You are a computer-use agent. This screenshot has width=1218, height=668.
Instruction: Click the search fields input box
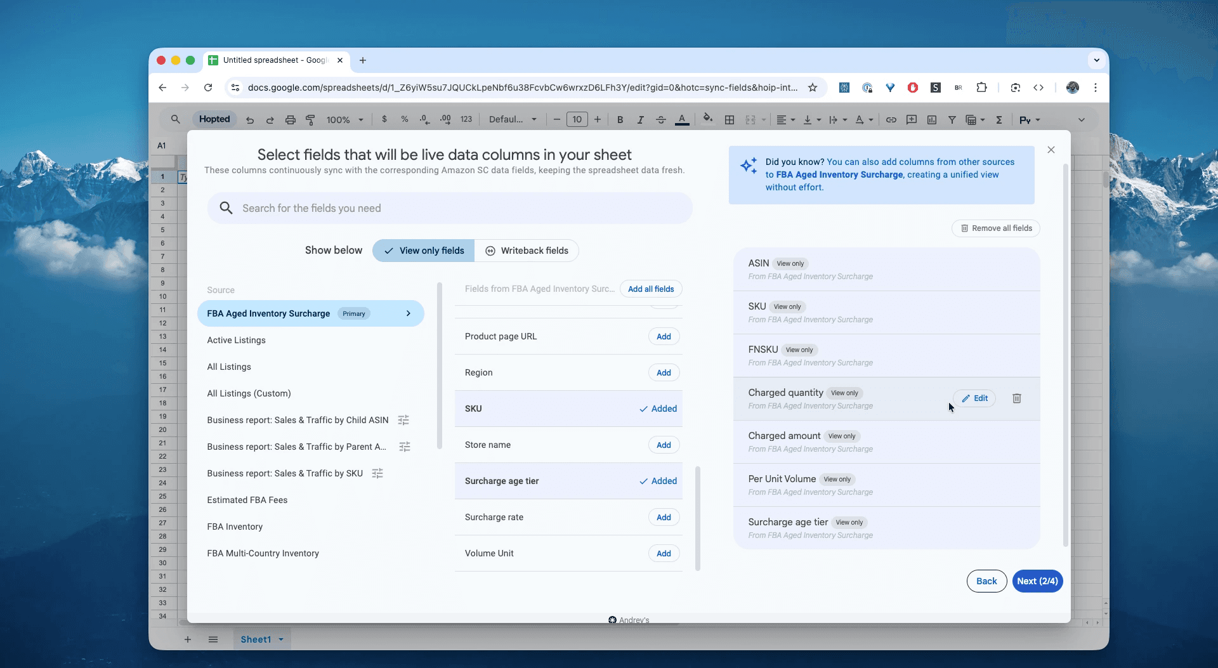pyautogui.click(x=450, y=208)
